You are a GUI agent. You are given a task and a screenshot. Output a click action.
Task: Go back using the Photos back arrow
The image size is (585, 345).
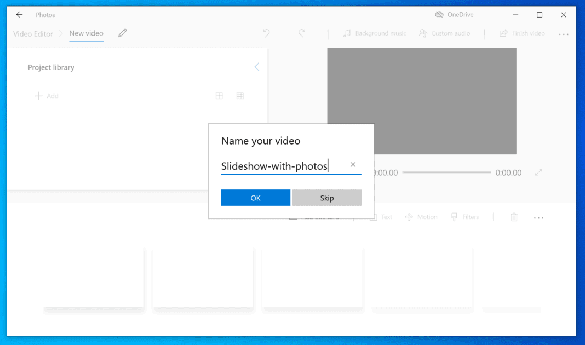19,14
